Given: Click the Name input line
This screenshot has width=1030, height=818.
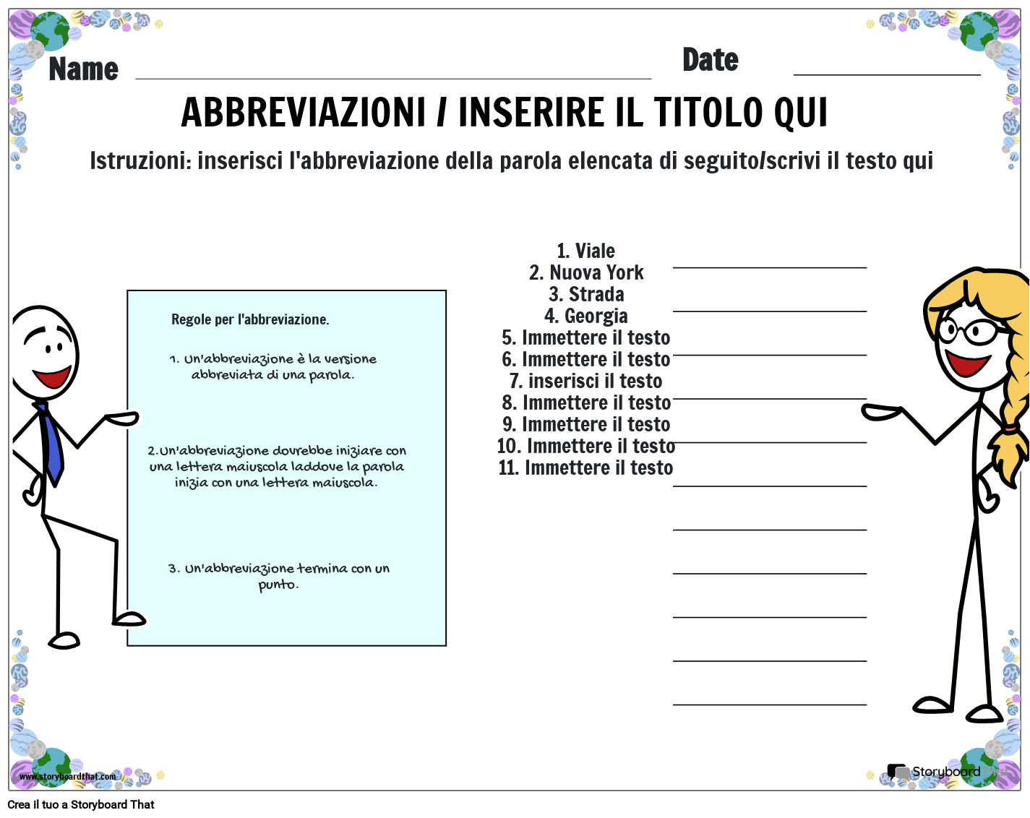Looking at the screenshot, I should 393,77.
